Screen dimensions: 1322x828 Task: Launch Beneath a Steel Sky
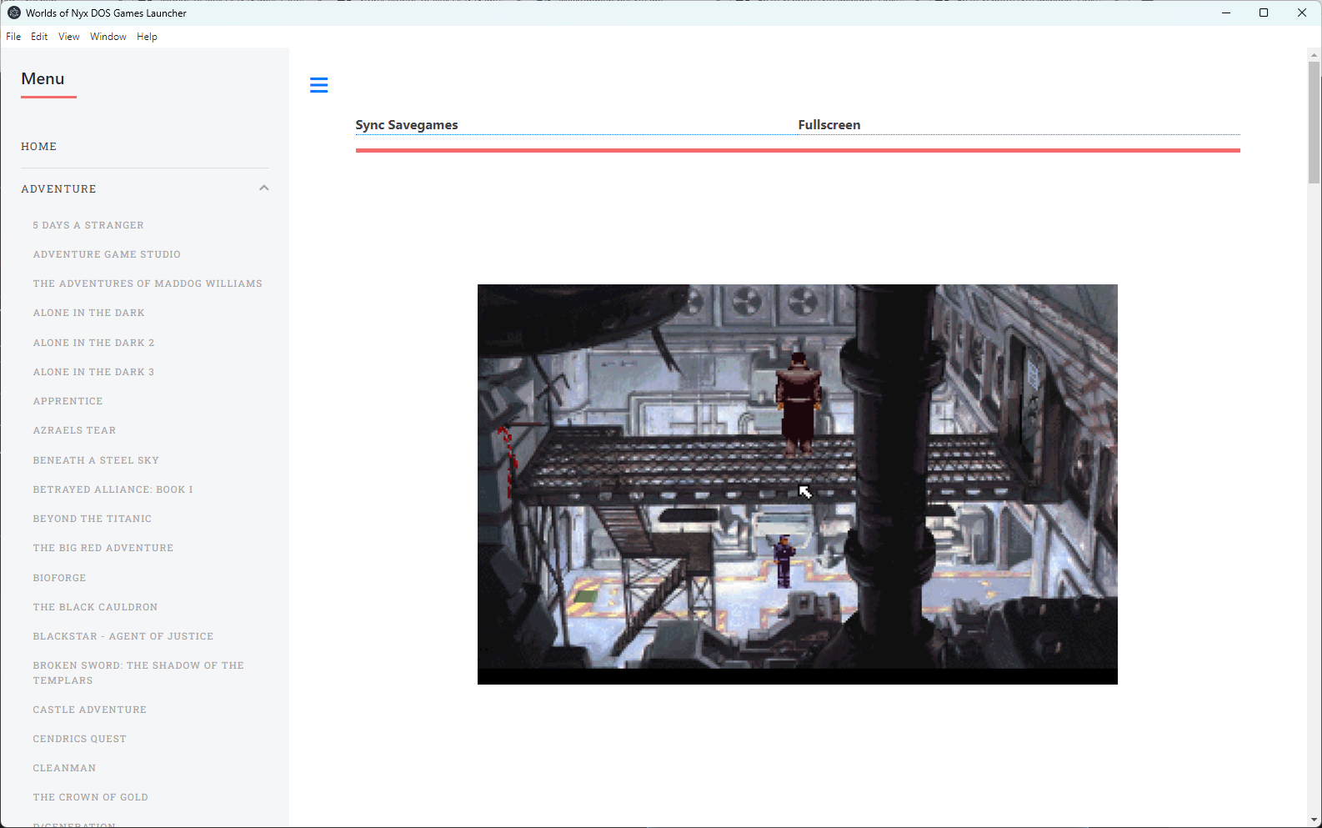[96, 460]
